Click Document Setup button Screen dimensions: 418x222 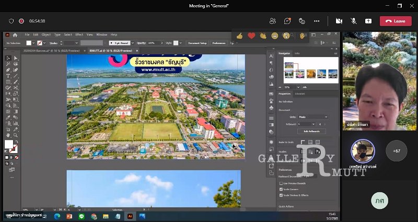click(x=198, y=43)
